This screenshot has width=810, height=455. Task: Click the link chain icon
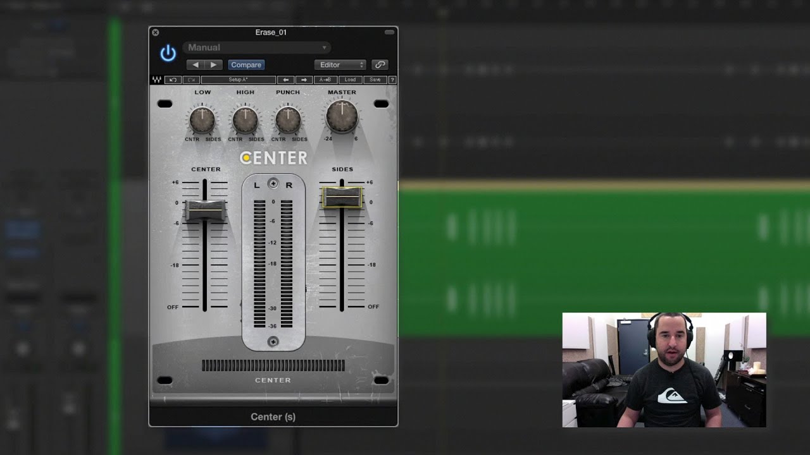(x=380, y=64)
